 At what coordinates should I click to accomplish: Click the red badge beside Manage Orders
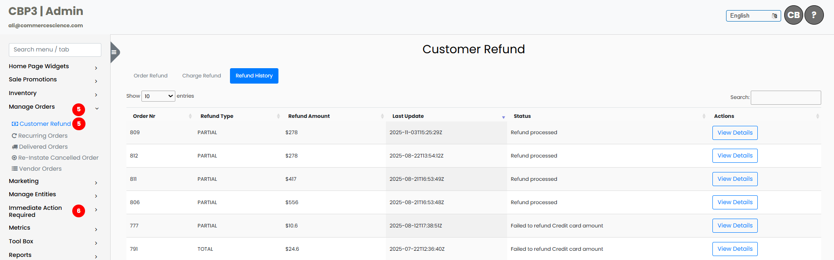tap(78, 109)
